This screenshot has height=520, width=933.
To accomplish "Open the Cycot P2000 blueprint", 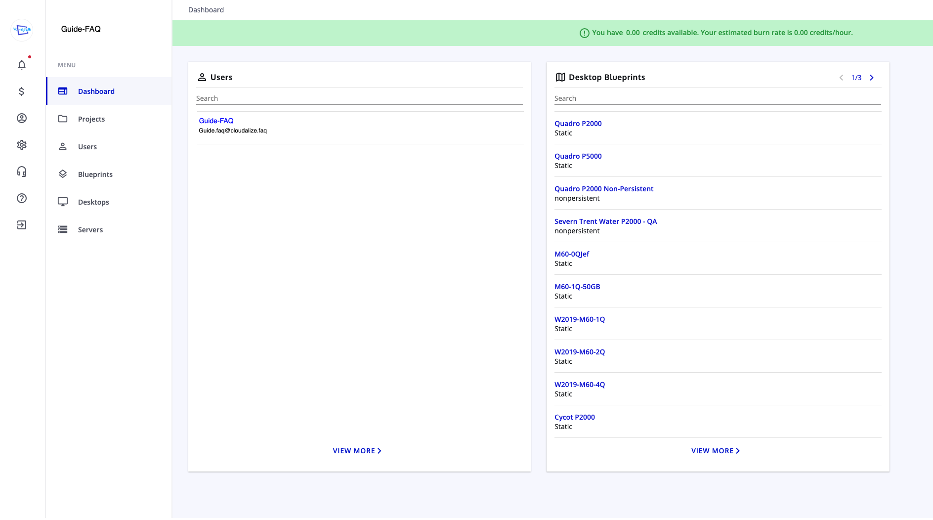I will (x=575, y=417).
